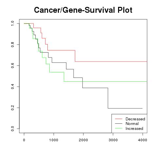Screen dimensions: 157x157
Task: Select the Decreased legend label
Action: pyautogui.click(x=135, y=119)
